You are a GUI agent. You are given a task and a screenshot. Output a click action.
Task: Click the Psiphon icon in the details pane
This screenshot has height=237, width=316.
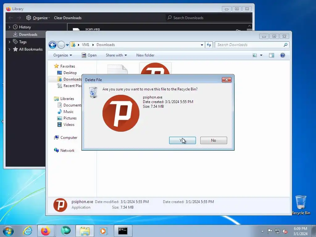(x=60, y=205)
